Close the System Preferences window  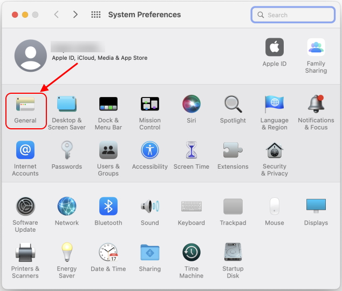(15, 15)
